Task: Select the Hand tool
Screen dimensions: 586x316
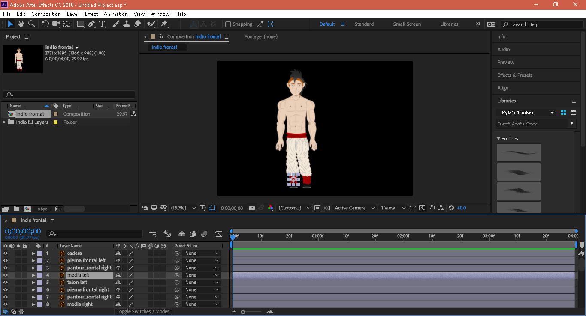Action: pos(21,24)
